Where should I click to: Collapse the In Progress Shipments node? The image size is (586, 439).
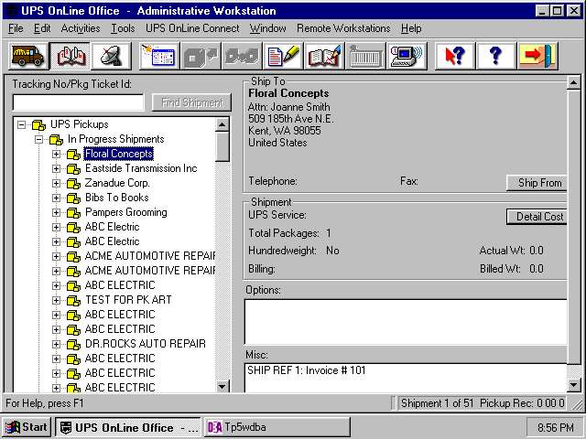coord(38,140)
